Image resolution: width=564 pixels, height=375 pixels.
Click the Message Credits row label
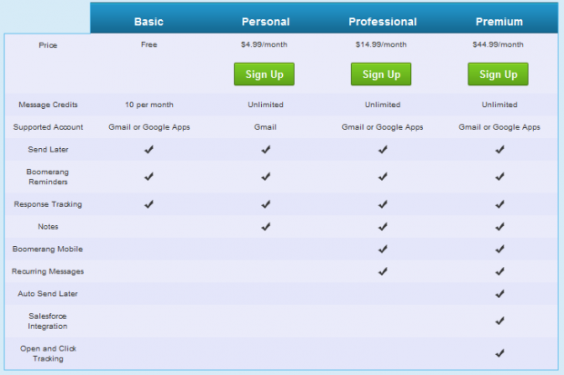pos(48,104)
